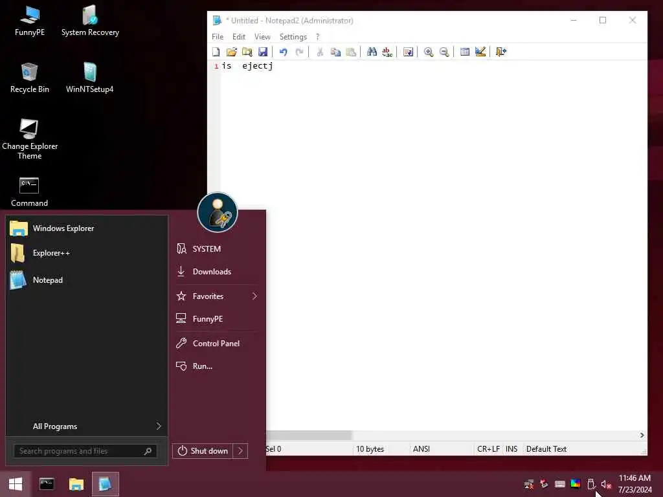Open the File menu in Notepad2

218,37
